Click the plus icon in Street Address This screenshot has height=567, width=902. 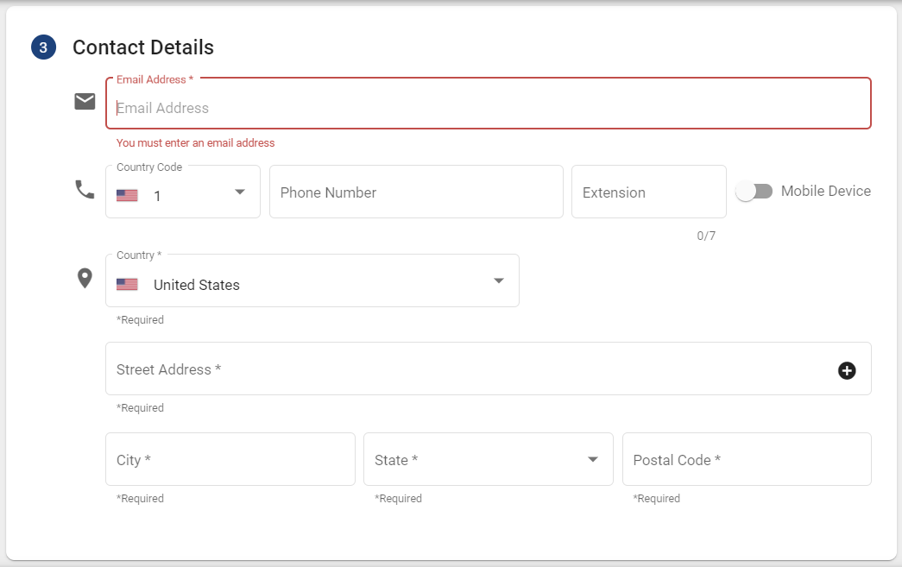click(847, 370)
